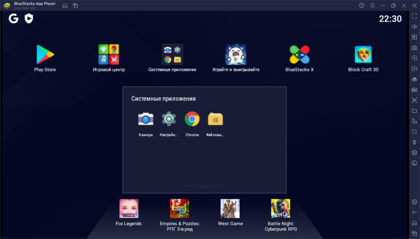Click the volume speaker icon in sidebar
Image resolution: width=420 pixels, height=239 pixels.
[414, 27]
